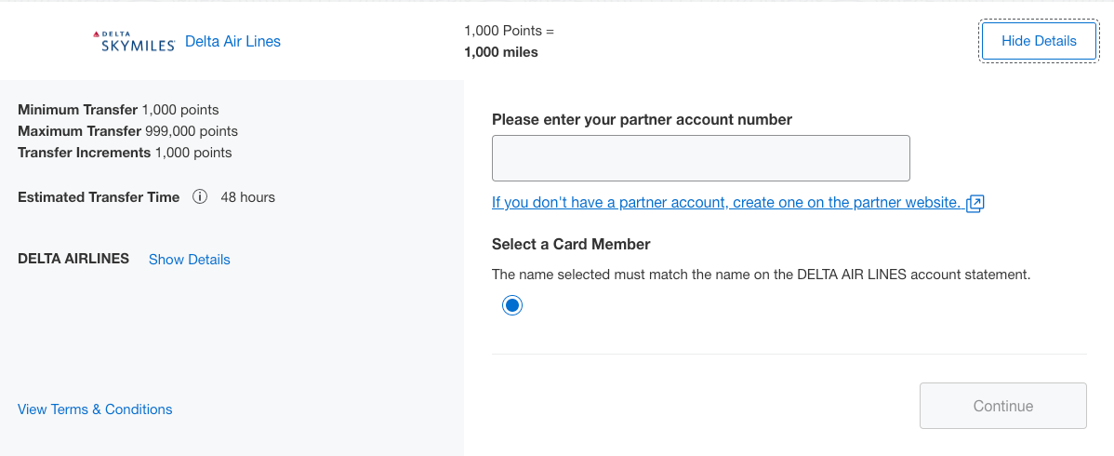Click the '48 hours' transfer time value
This screenshot has width=1114, height=456.
[x=247, y=197]
